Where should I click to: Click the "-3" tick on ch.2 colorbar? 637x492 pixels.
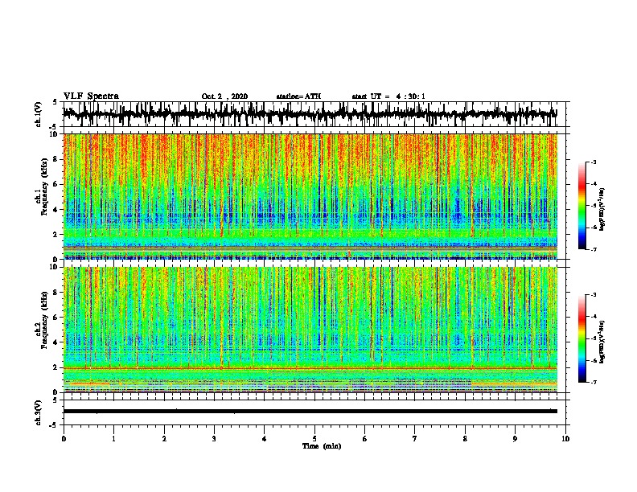pyautogui.click(x=593, y=295)
